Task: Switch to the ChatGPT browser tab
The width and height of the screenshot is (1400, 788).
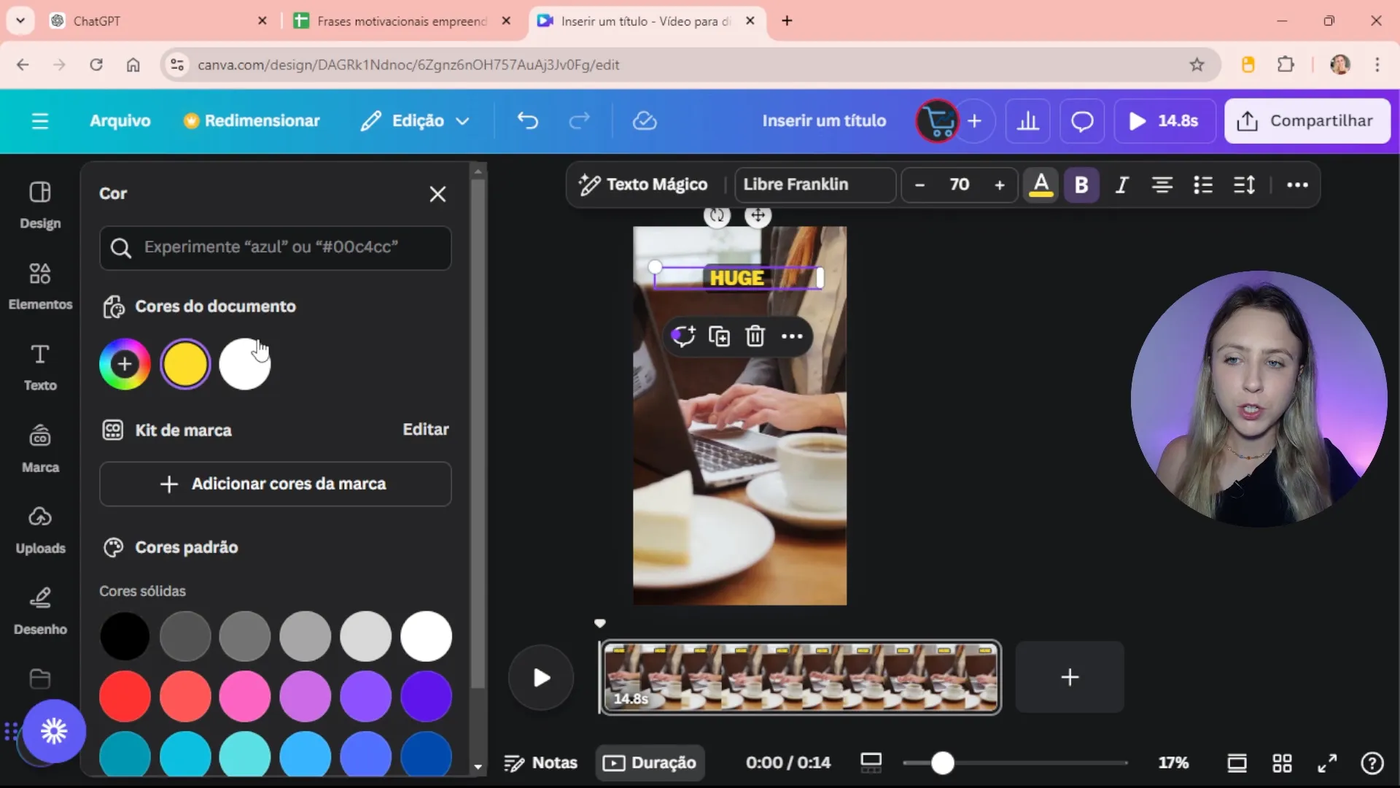Action: point(97,21)
